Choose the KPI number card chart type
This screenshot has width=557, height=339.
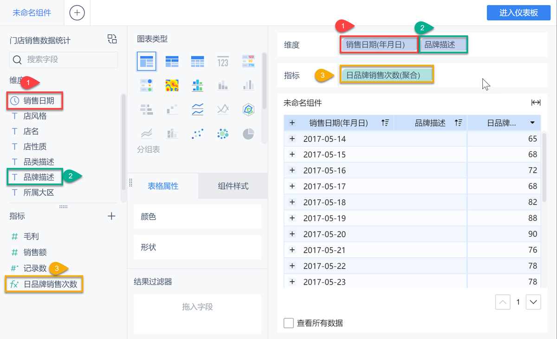coord(223,61)
